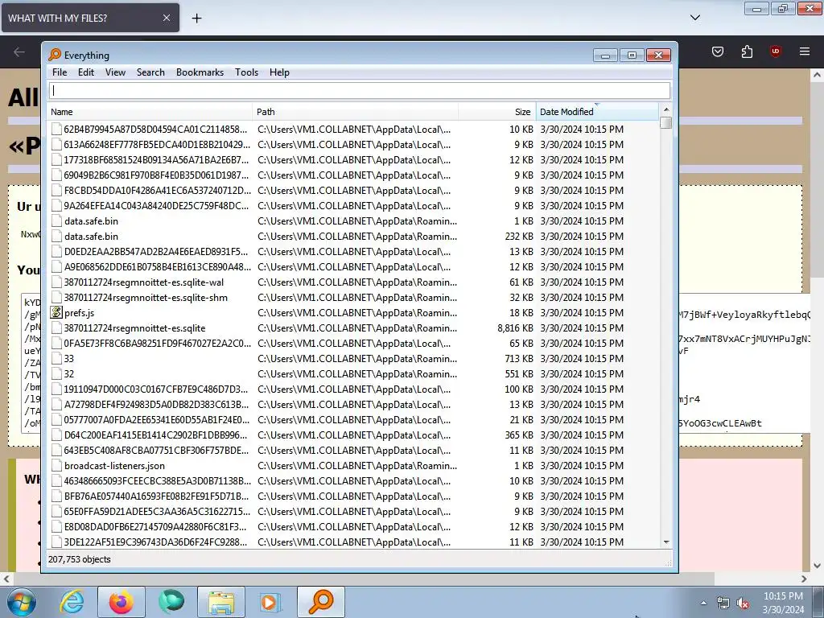Open the View menu in Everything

[115, 72]
